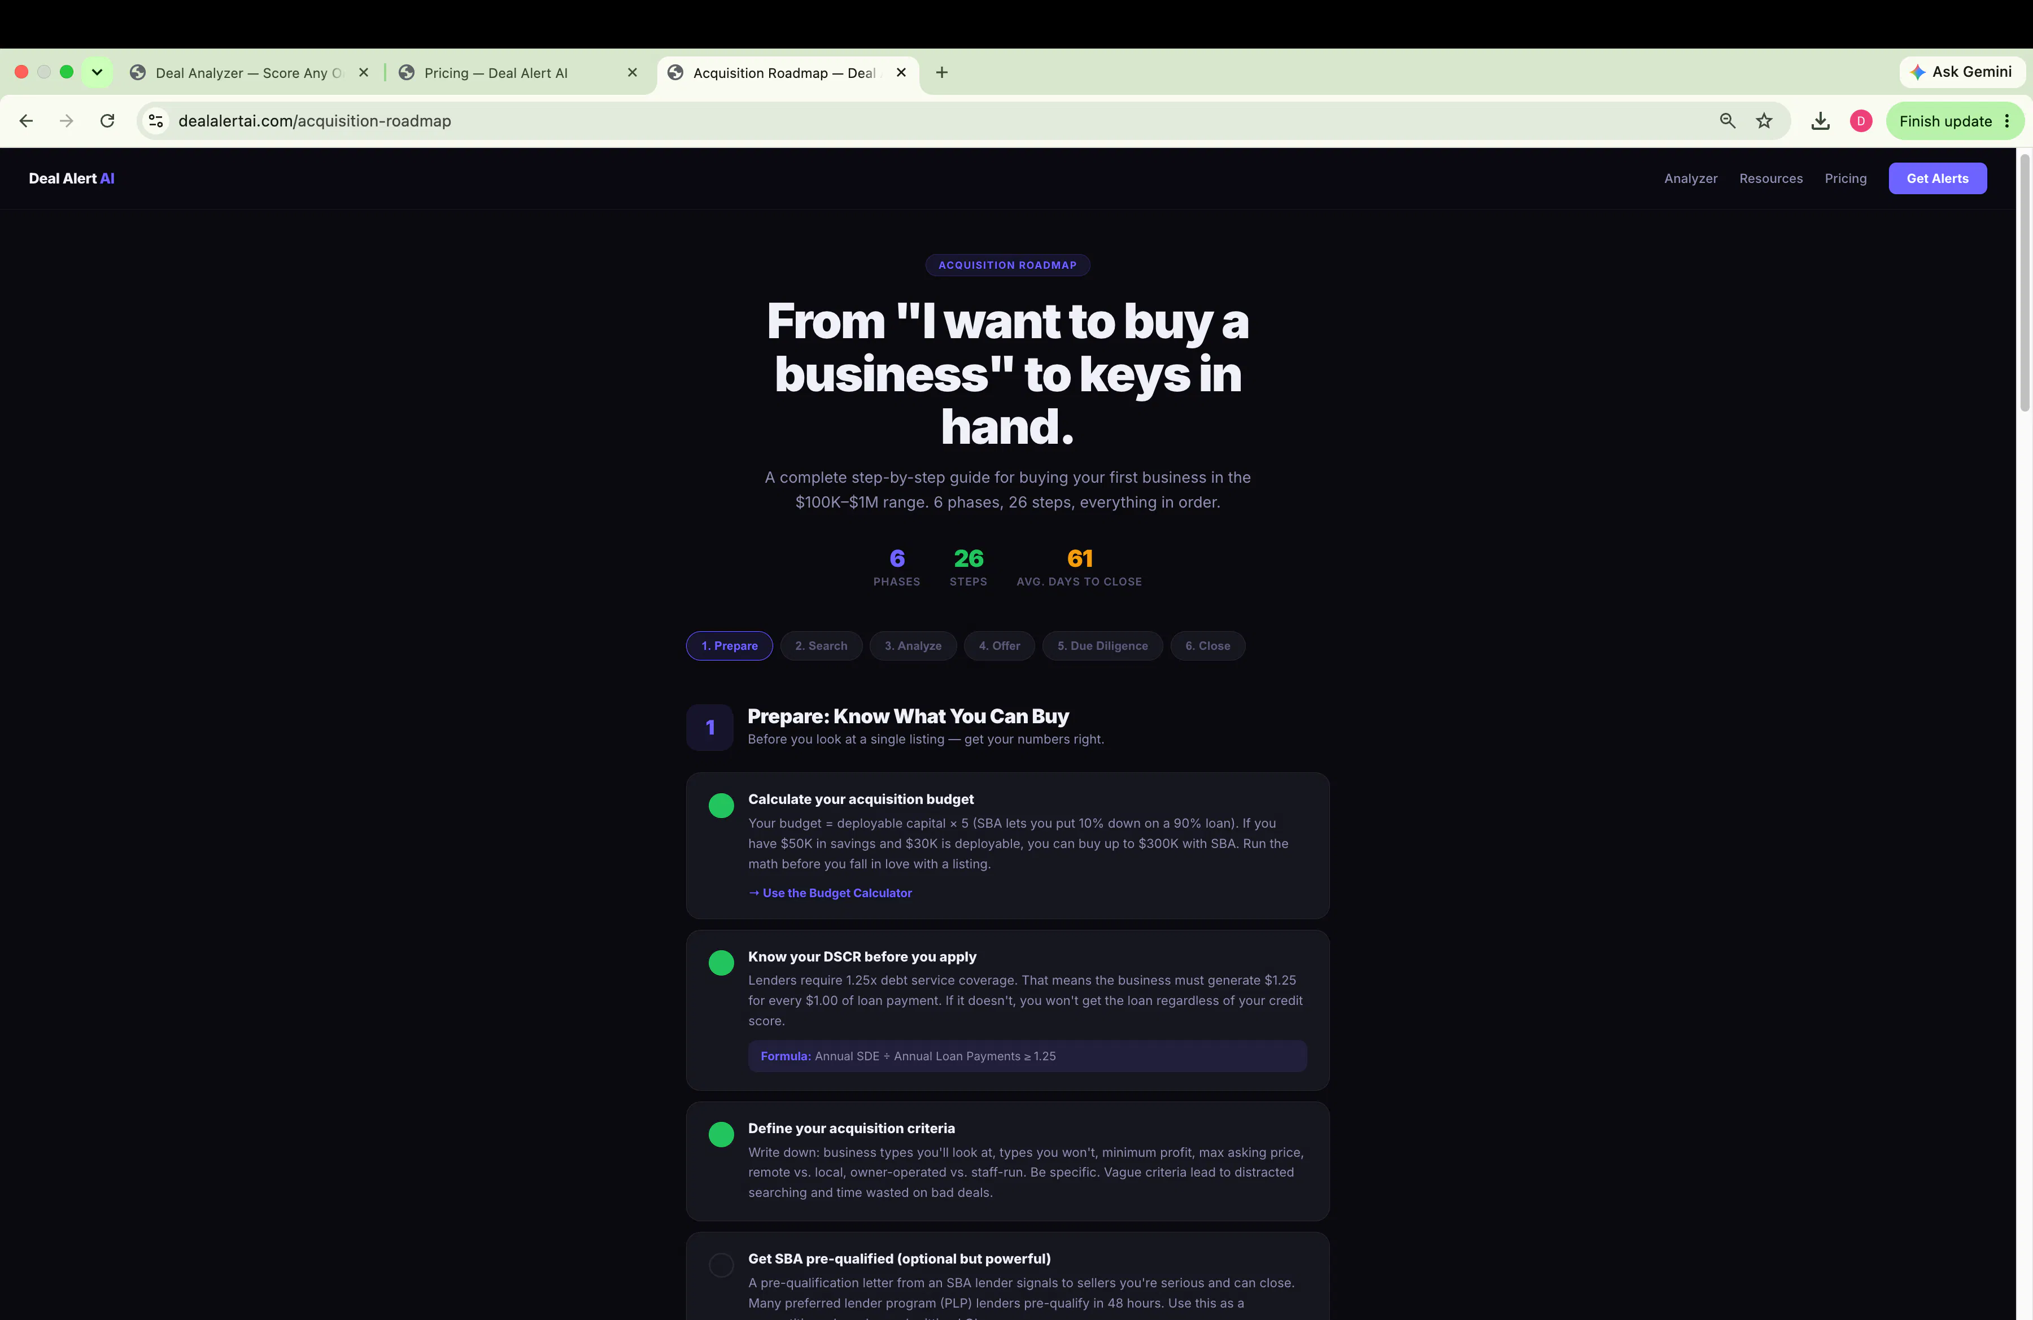
Task: Check the Get SBA pre-qualified step
Action: (x=721, y=1265)
